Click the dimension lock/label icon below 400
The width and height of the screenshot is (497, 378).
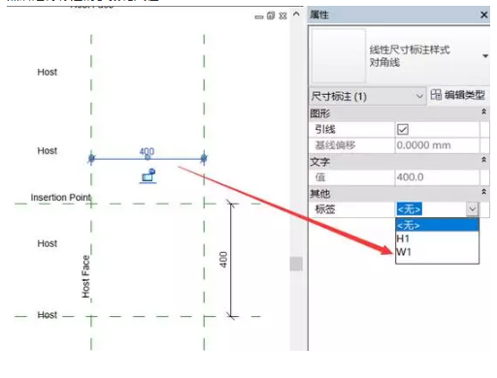(149, 175)
